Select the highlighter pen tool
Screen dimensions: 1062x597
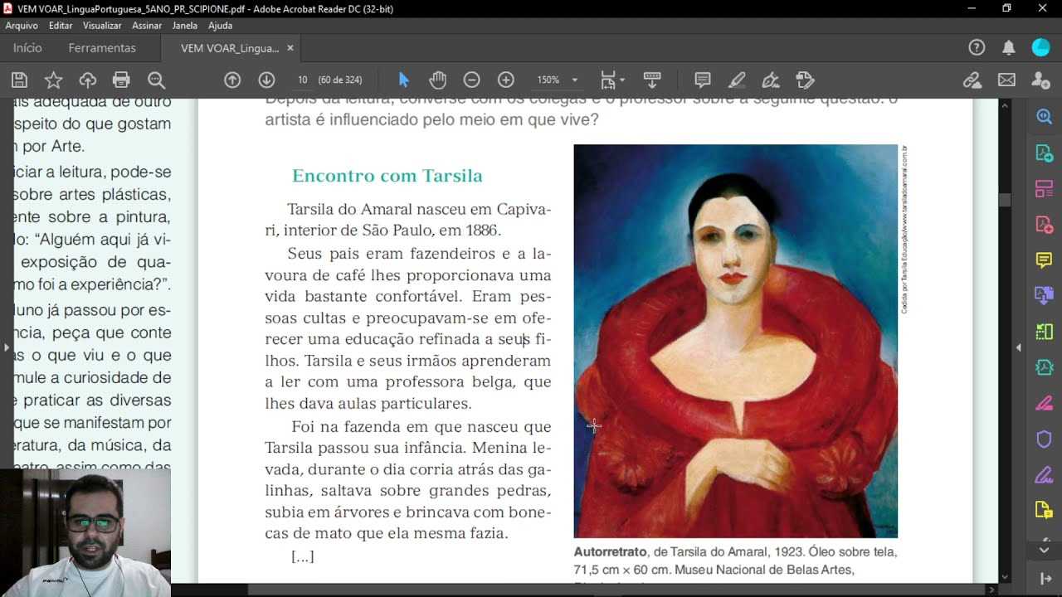(737, 80)
